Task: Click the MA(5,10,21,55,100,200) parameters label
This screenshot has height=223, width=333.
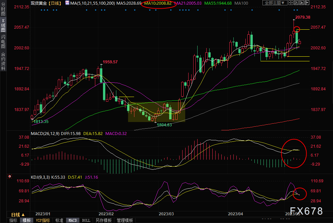Action: 92,3
